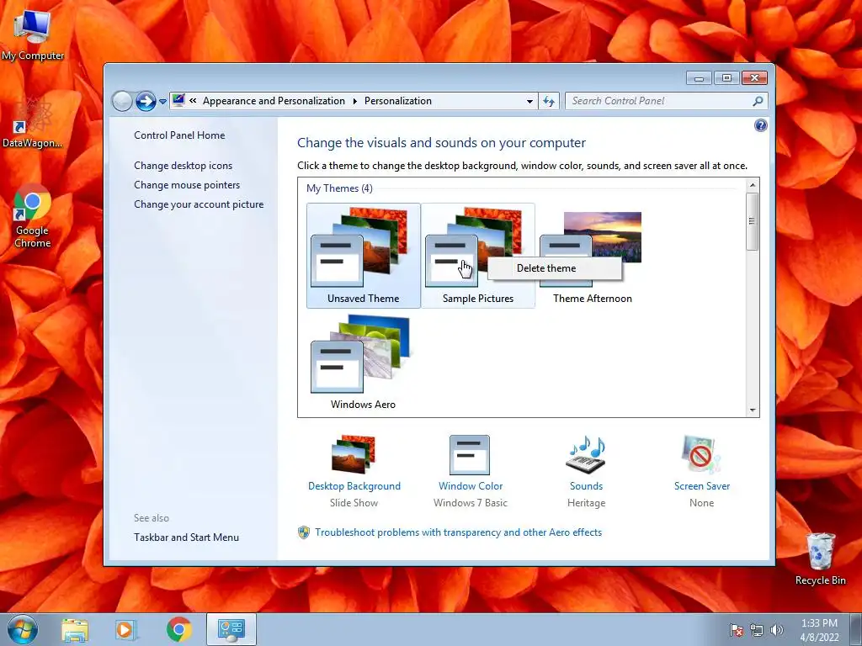Viewport: 862px width, 646px height.
Task: Click the search magnifier icon
Action: coord(758,101)
